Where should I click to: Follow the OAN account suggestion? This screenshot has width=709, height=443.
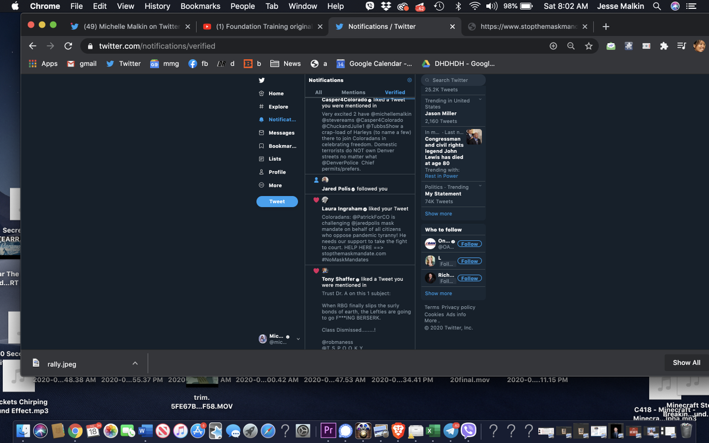click(x=470, y=243)
